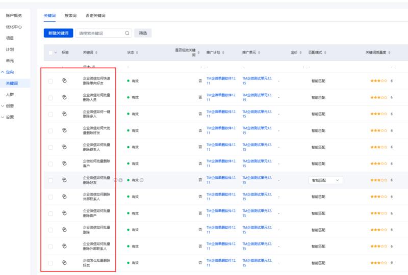This screenshot has height=275, width=408.
Task: Click the 新建关键词 button
Action: click(x=58, y=33)
